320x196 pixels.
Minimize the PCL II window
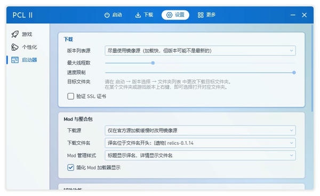pyautogui.click(x=293, y=15)
